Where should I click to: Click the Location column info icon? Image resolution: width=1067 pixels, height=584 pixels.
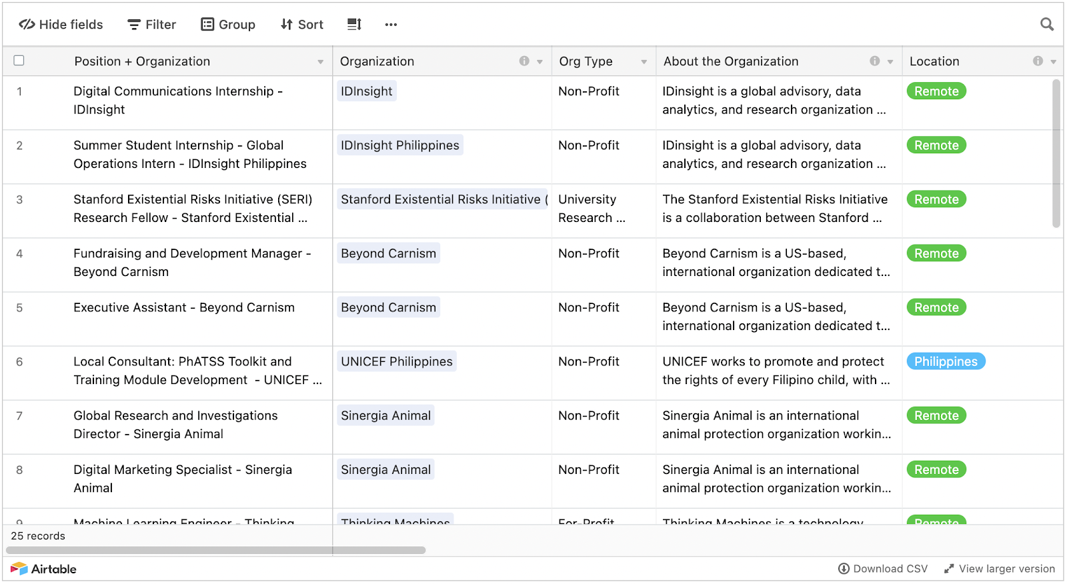tap(1038, 61)
